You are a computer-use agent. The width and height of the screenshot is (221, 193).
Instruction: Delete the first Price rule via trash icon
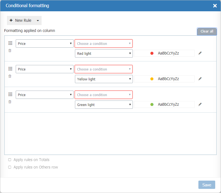point(10,50)
